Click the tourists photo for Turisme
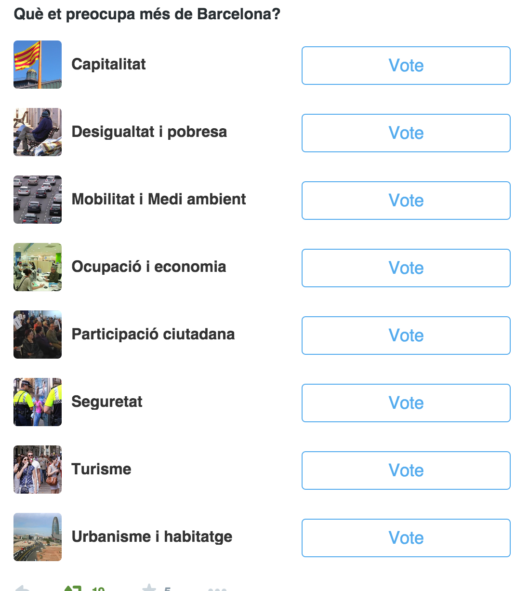 38,470
